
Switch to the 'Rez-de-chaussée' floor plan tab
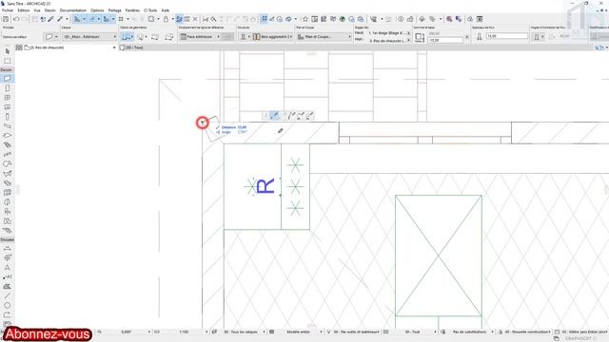click(69, 47)
